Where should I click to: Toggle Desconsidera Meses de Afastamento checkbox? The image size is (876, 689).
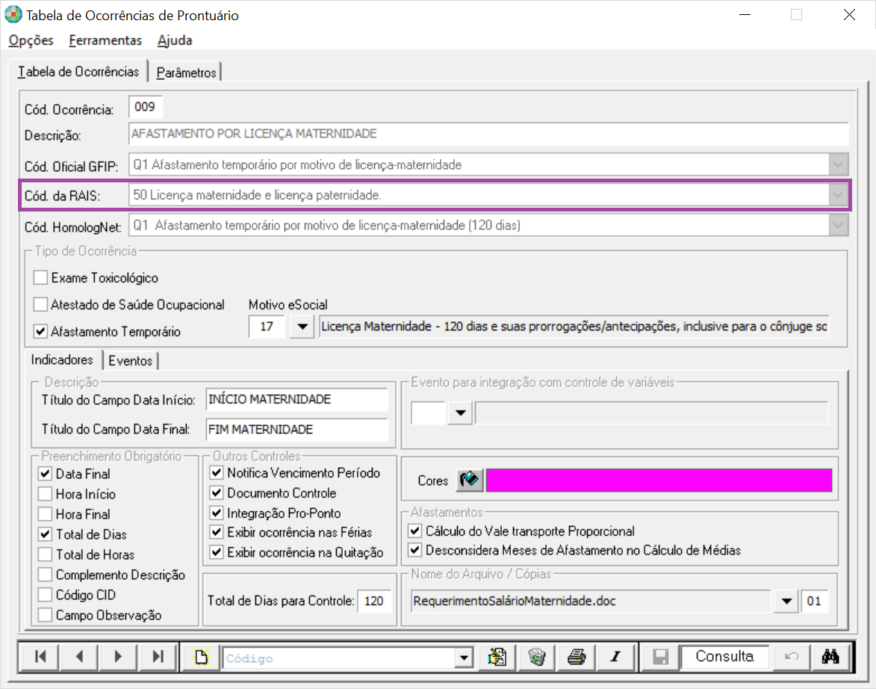pos(415,550)
